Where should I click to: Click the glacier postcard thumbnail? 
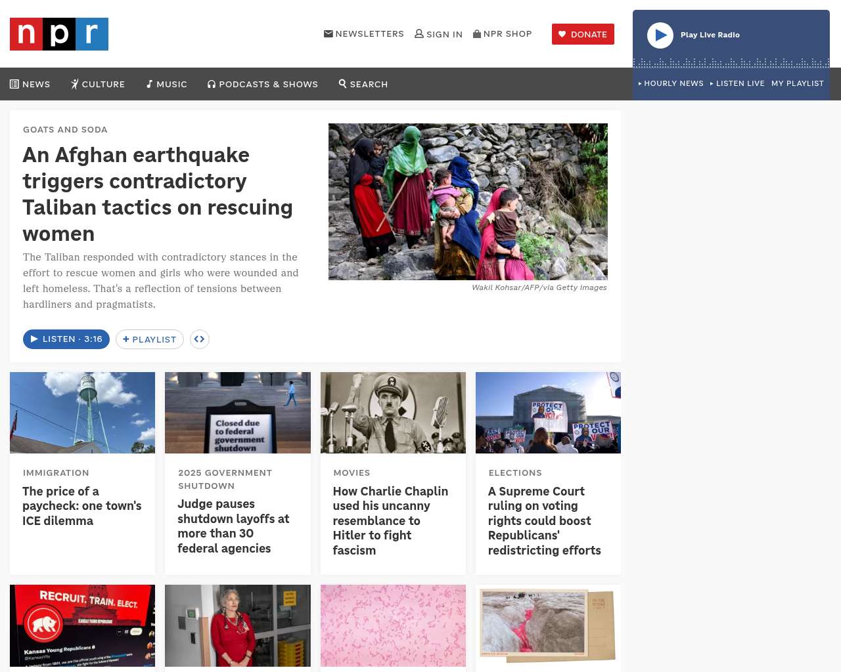548,625
